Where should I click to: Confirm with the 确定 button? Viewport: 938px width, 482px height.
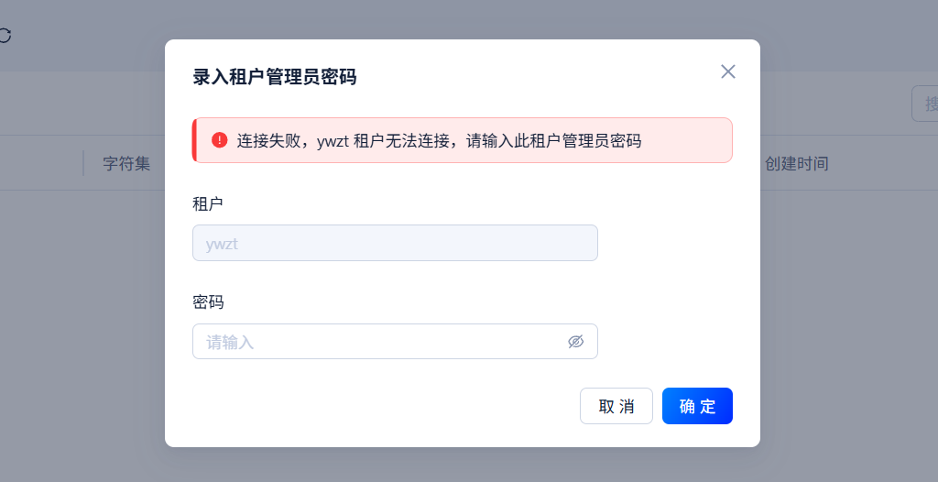697,406
